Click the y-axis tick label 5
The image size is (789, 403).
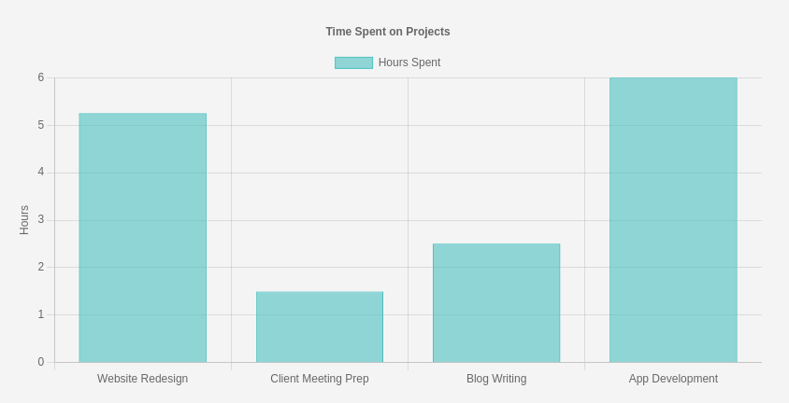(x=41, y=125)
